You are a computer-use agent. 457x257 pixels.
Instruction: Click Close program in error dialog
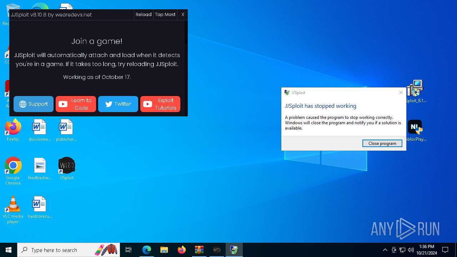382,143
